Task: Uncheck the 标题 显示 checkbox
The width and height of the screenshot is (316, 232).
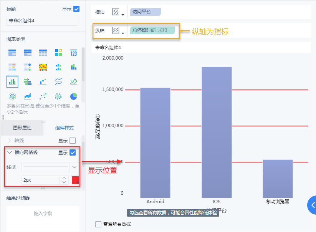Action: click(x=76, y=9)
